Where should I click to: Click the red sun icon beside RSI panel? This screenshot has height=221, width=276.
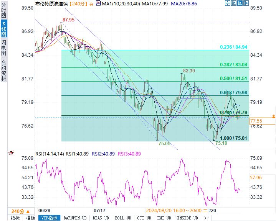(x=11, y=153)
